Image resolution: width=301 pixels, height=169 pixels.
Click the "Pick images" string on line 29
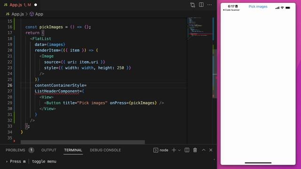(92, 103)
